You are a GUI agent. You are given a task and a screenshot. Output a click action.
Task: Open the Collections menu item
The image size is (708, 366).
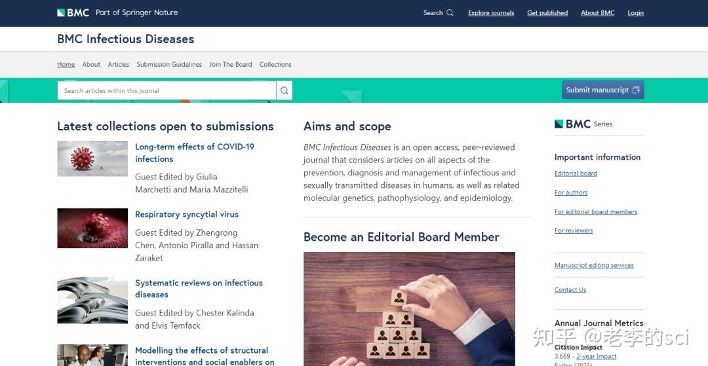pyautogui.click(x=275, y=64)
